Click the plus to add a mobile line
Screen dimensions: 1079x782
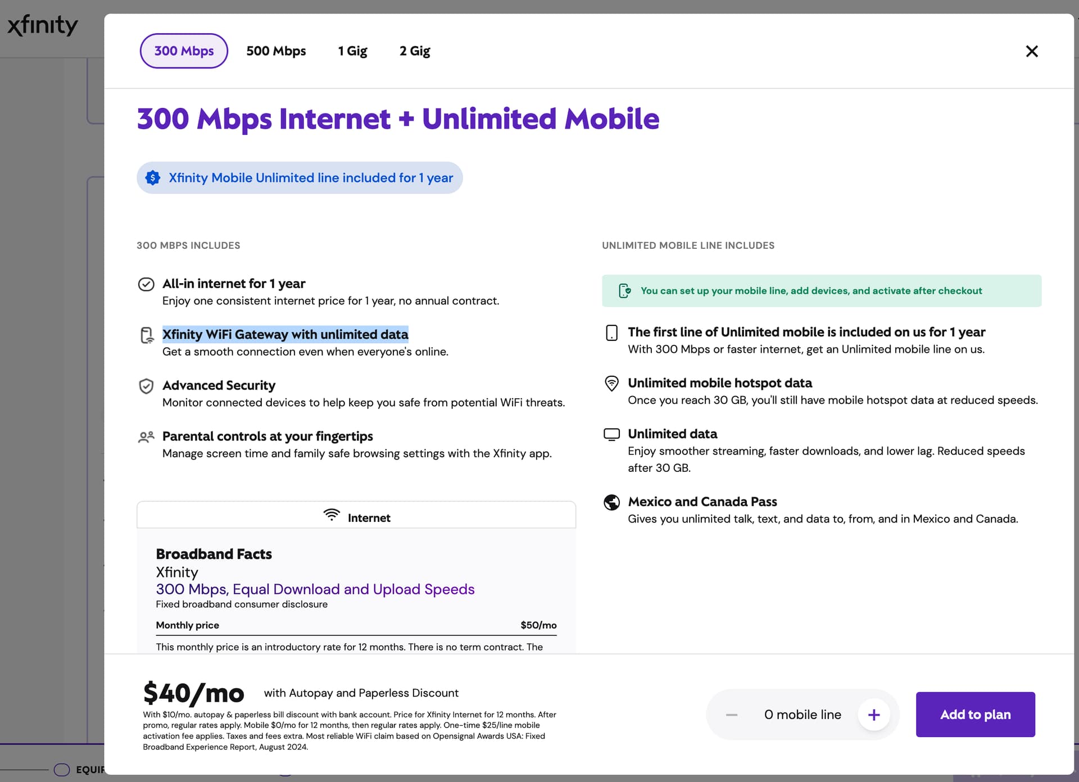click(x=874, y=714)
